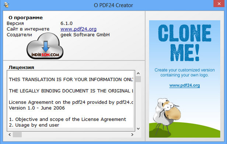Click the geek Software GmbH creator text
The width and height of the screenshot is (227, 144).
tap(85, 35)
